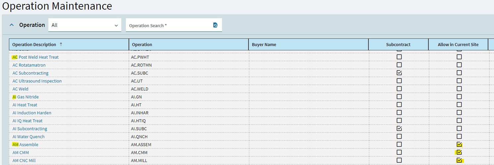The image size is (494, 165).
Task: Open the AI Gas Nitride link
Action: tap(26, 97)
